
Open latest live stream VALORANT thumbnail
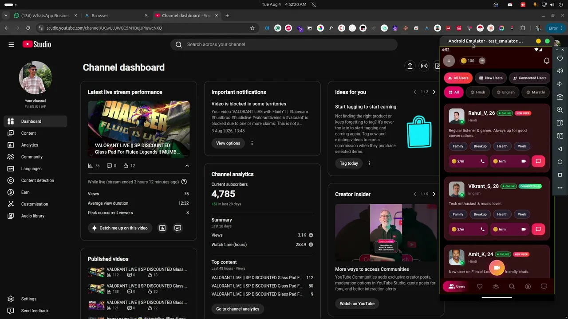click(138, 129)
